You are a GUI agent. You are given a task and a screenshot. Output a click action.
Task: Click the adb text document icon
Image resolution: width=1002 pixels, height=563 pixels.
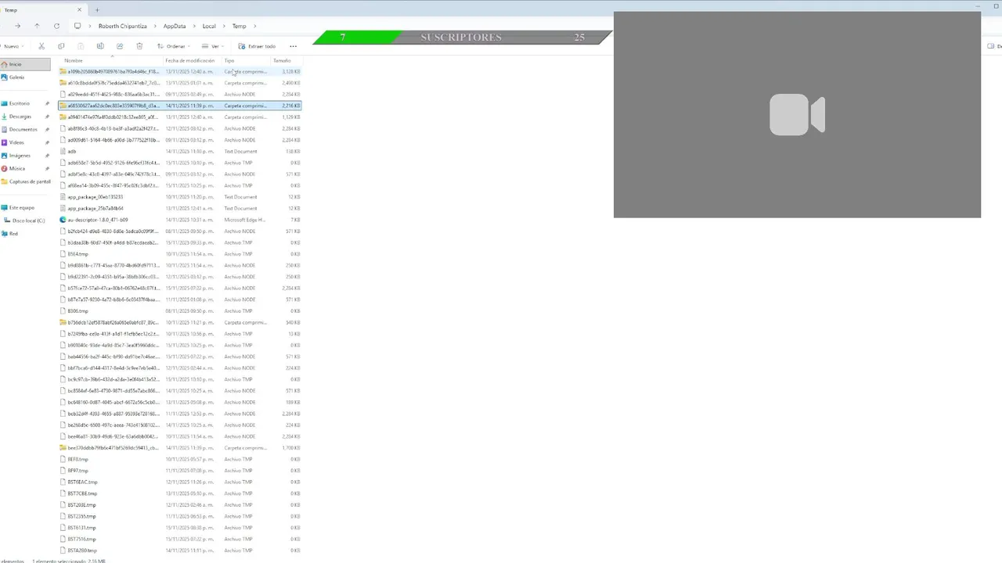pyautogui.click(x=63, y=152)
